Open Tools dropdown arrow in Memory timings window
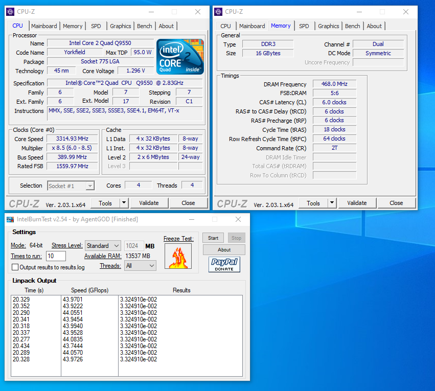 332,203
